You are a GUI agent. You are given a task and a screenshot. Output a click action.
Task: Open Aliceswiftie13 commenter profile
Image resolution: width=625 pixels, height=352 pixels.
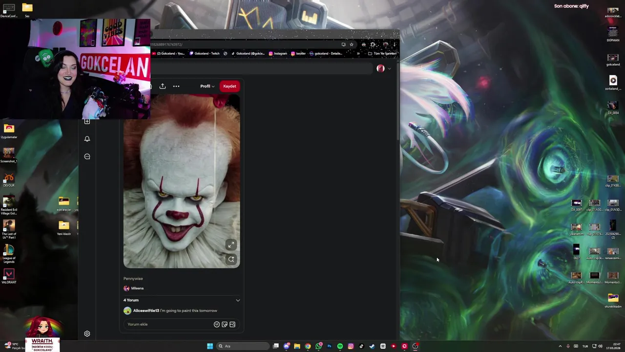point(146,310)
